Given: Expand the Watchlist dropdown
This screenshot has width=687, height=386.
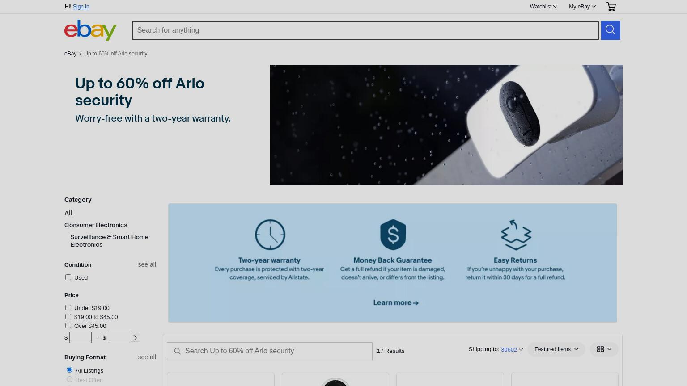Looking at the screenshot, I should coord(543,7).
